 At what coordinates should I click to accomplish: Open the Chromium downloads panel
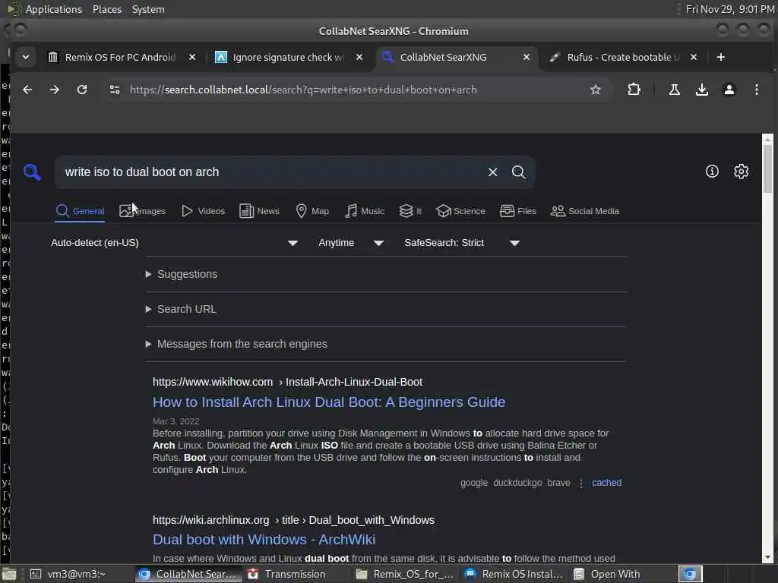(701, 90)
